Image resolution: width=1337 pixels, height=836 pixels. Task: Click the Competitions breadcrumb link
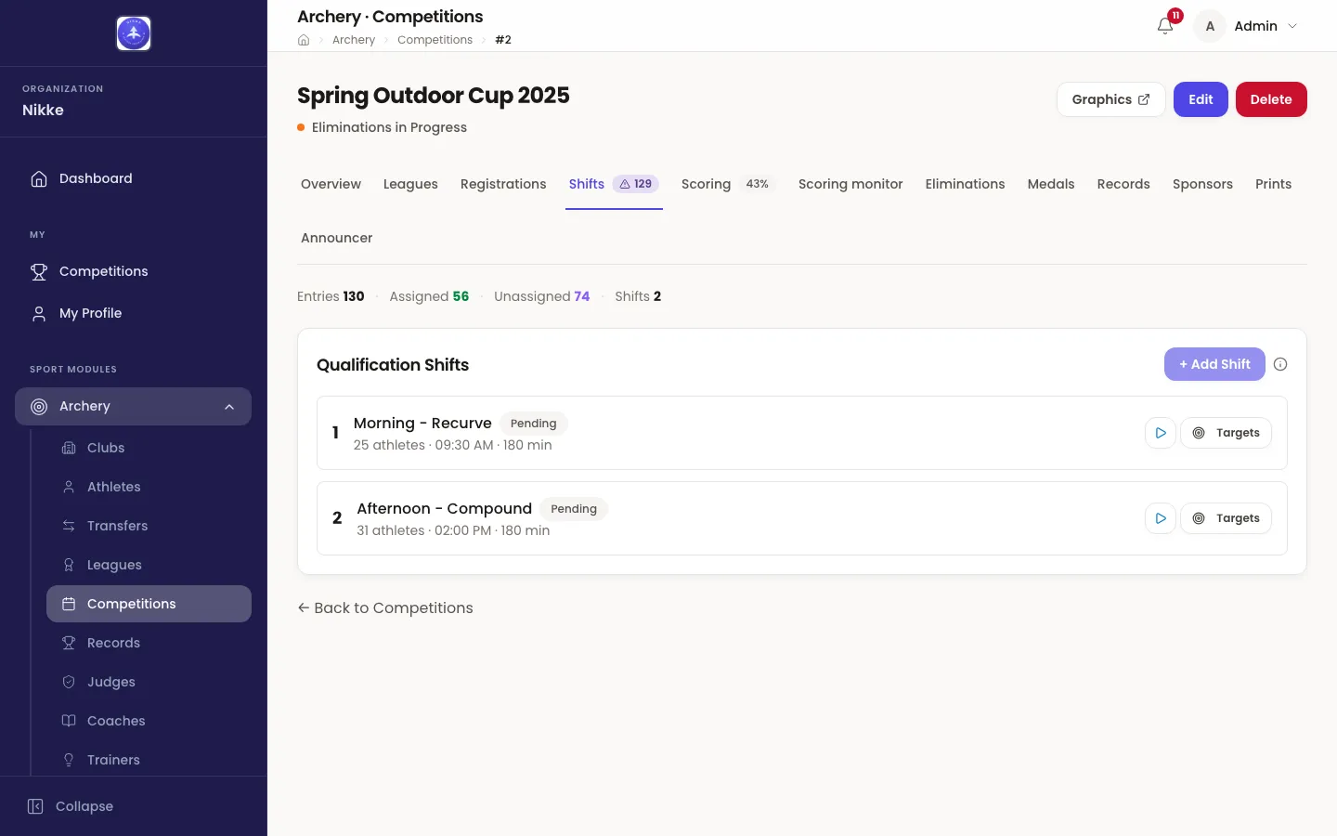[435, 40]
